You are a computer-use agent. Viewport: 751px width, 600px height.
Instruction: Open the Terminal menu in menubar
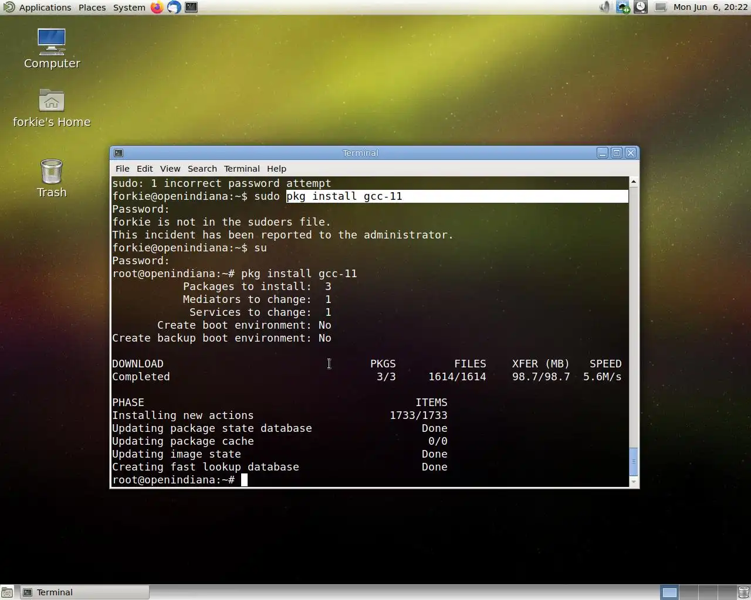242,169
